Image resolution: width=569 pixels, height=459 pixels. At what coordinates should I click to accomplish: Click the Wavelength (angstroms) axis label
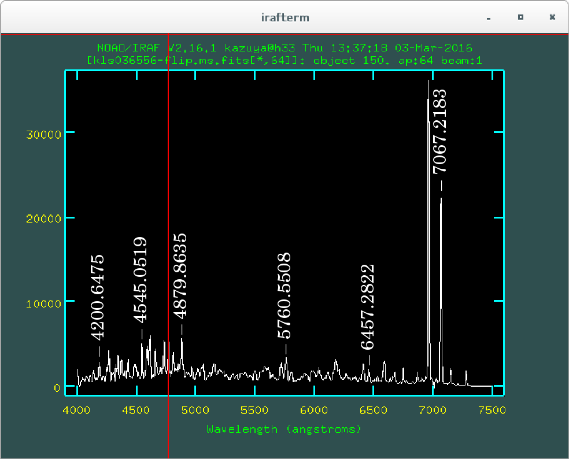[284, 430]
